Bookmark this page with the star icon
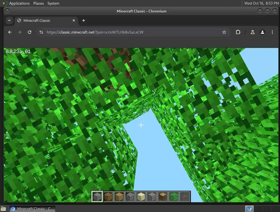 pos(224,32)
